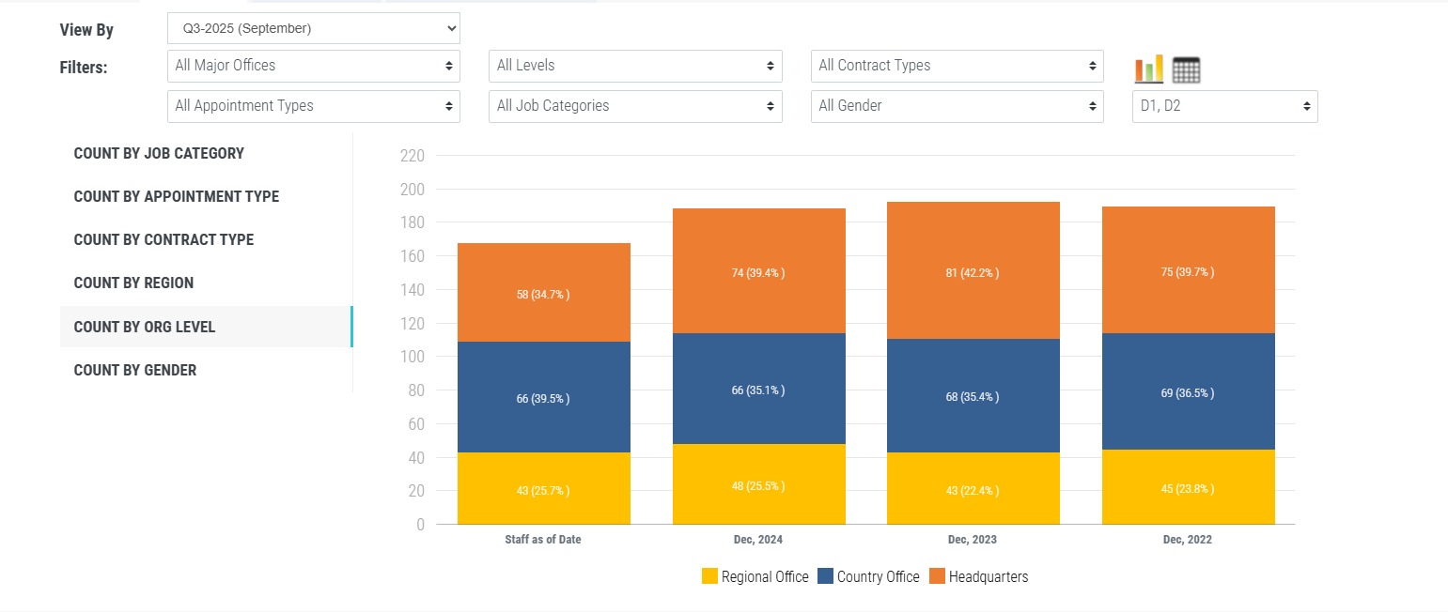
Task: Switch to Count by Appointment Type
Action: pyautogui.click(x=176, y=196)
